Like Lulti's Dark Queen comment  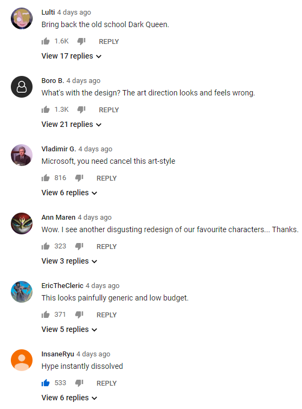pos(46,41)
